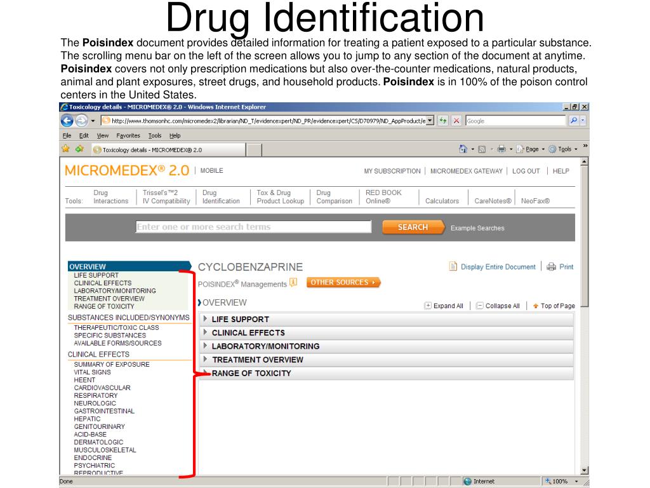
Task: Click the Stop loading red X icon
Action: (x=456, y=121)
